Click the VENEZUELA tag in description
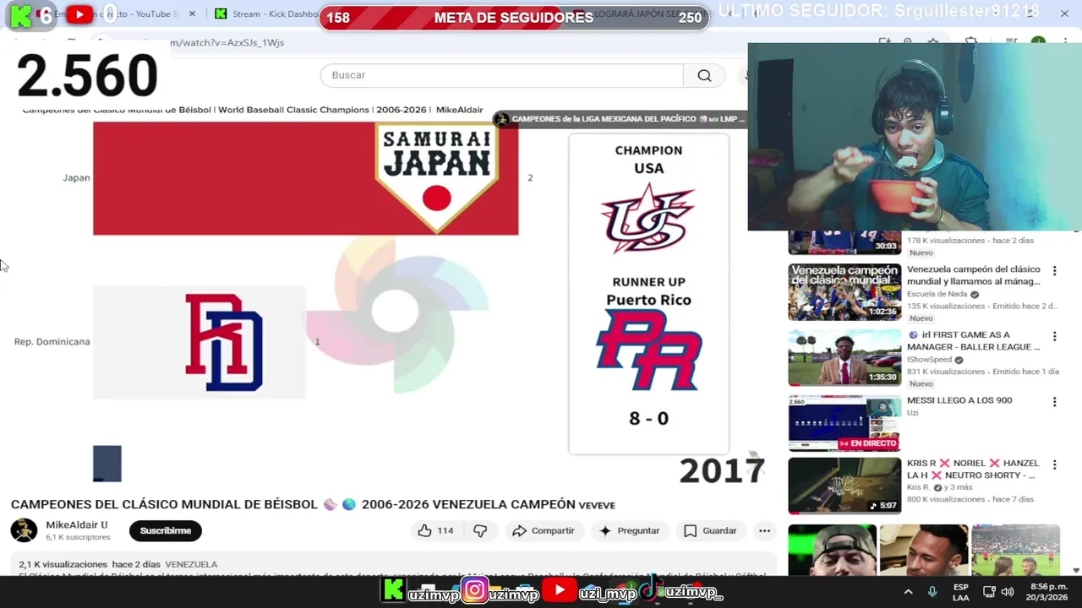This screenshot has width=1082, height=608. pos(191,564)
